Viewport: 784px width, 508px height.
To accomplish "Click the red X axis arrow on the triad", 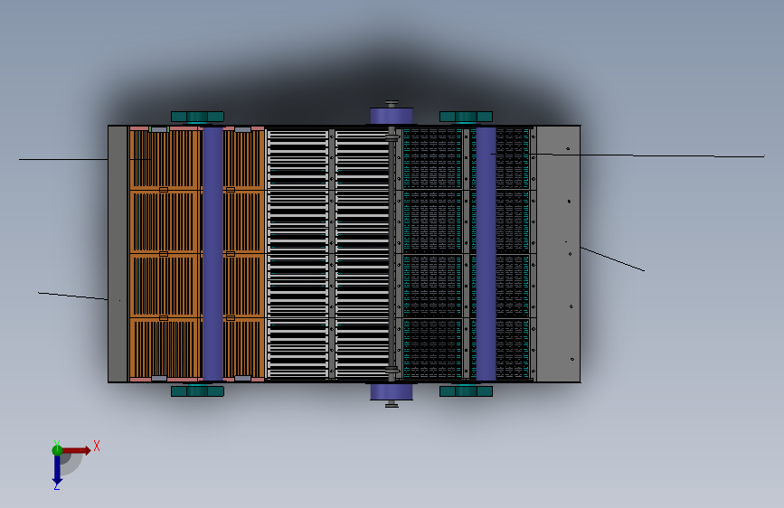I will tap(76, 450).
